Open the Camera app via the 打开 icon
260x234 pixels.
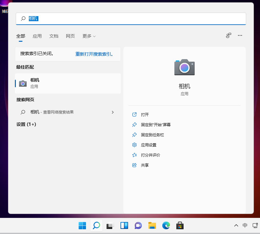pos(134,114)
